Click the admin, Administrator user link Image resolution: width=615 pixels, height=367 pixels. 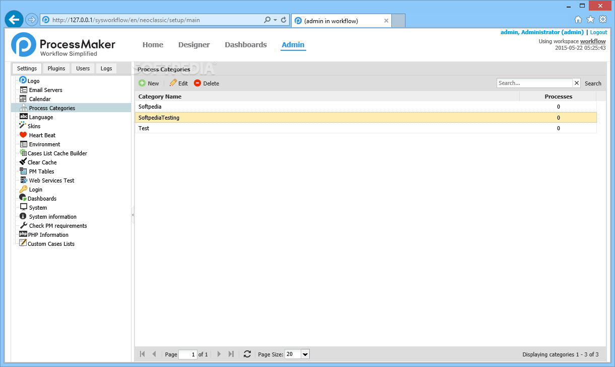click(542, 32)
